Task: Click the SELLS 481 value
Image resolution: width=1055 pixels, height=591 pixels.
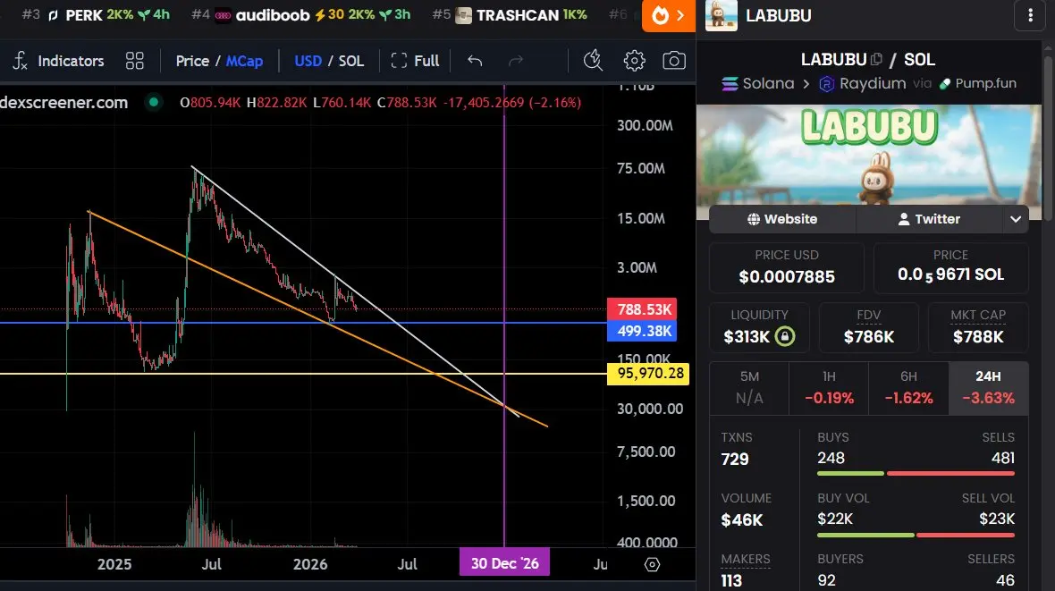Action: tap(1002, 459)
